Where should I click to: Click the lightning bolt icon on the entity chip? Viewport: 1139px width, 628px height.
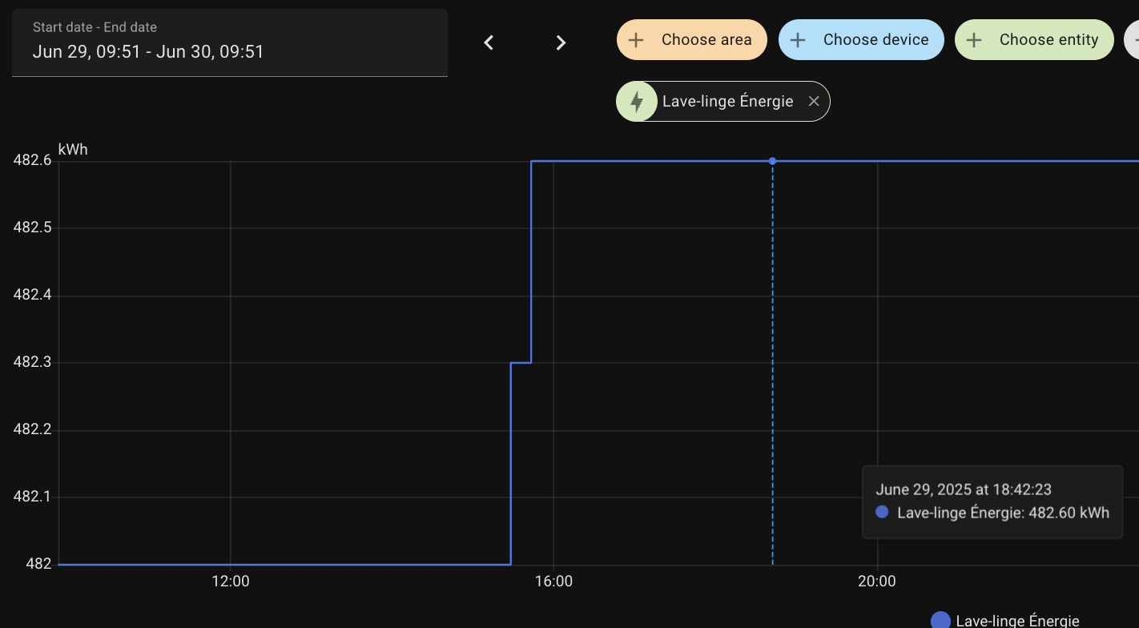637,102
